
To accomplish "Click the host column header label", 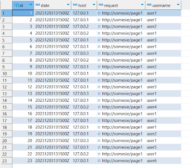I will pos(82,5).
